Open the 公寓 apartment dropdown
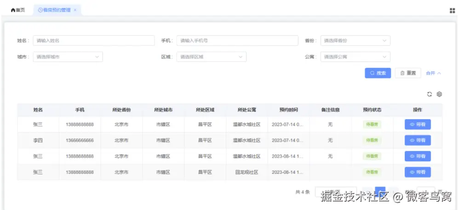This screenshot has width=459, height=210. coord(356,57)
